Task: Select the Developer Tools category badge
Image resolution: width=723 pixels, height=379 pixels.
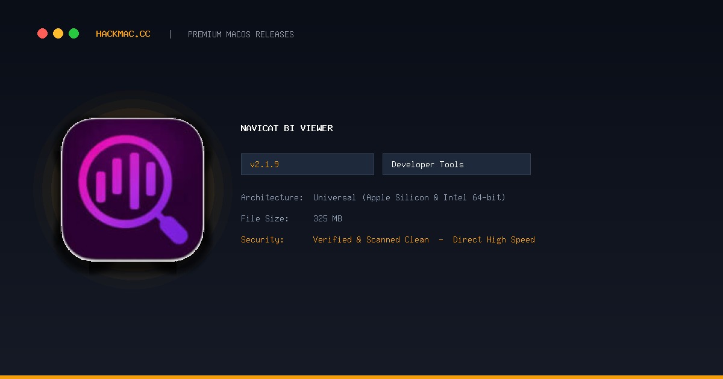Action: point(457,164)
